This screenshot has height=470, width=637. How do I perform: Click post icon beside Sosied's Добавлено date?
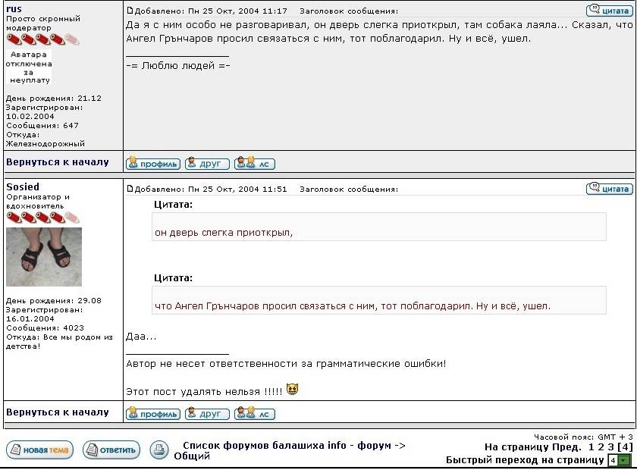click(x=130, y=189)
